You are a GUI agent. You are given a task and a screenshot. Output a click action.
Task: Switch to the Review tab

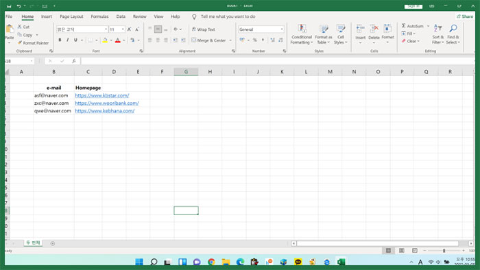pyautogui.click(x=140, y=16)
